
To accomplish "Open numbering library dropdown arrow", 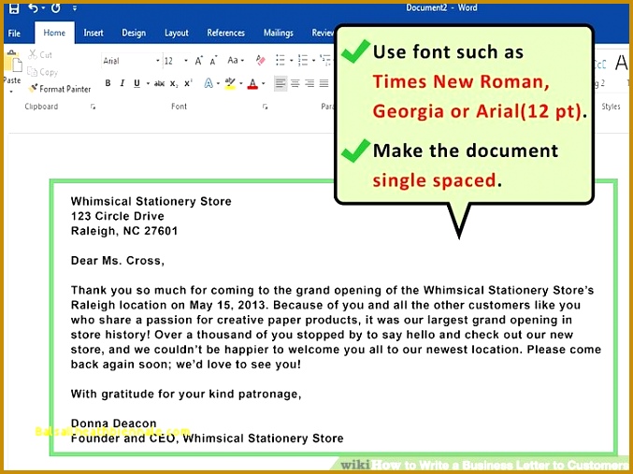I will [x=313, y=61].
